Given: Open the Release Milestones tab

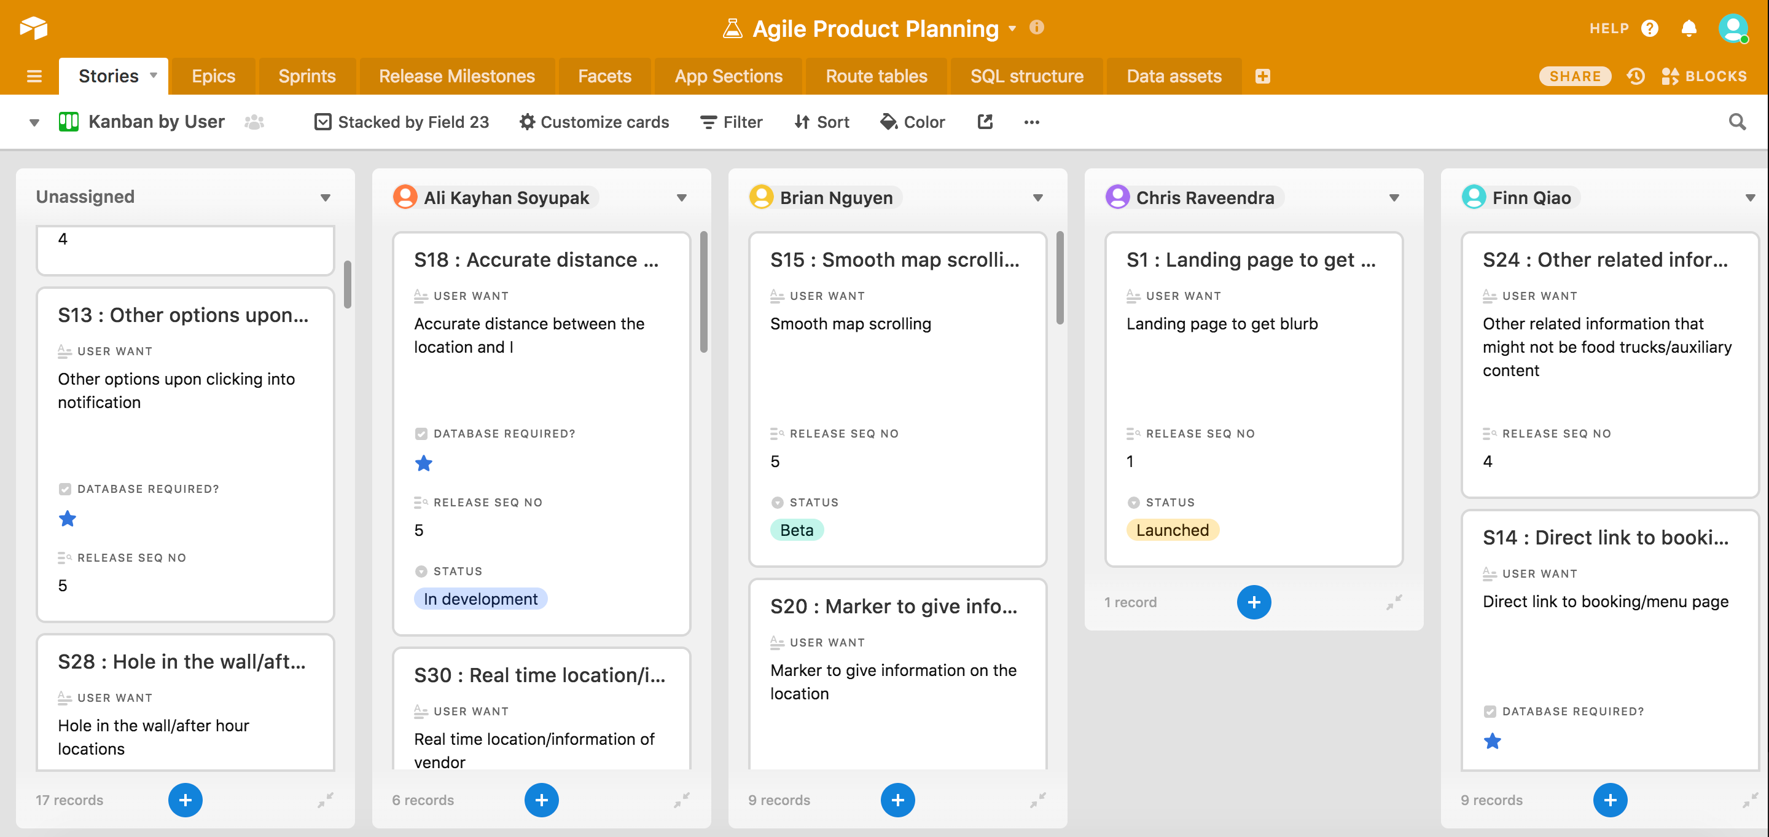Looking at the screenshot, I should tap(456, 76).
